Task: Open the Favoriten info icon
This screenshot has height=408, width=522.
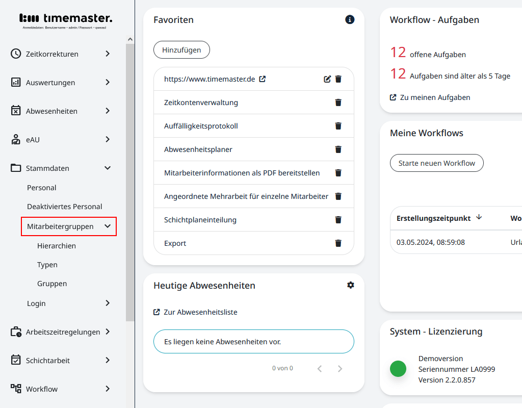Action: tap(350, 19)
